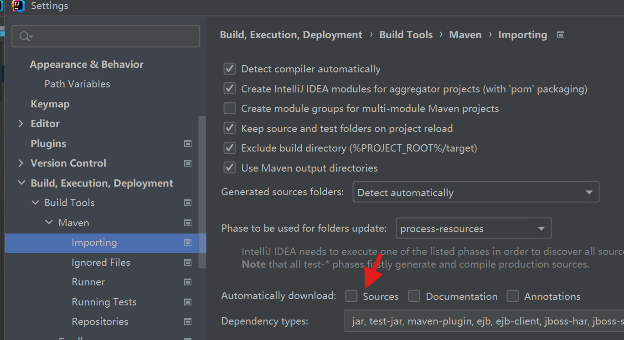Image resolution: width=624 pixels, height=340 pixels.
Task: Click project-level icon beside Version Control
Action: (x=188, y=163)
